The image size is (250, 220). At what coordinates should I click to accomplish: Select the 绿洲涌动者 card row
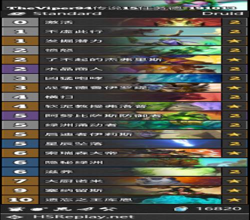point(124,125)
